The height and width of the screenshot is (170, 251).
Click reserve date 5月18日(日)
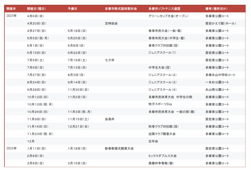tap(77, 31)
